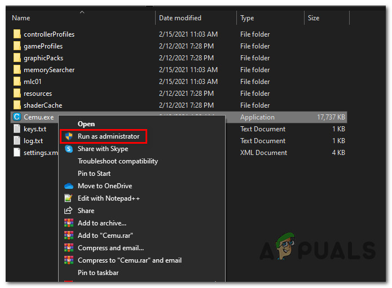Sort by the Type column header
The image size is (392, 288).
coord(247,18)
